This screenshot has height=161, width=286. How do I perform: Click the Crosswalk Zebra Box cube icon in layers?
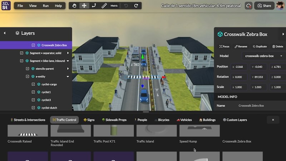pos(39,45)
